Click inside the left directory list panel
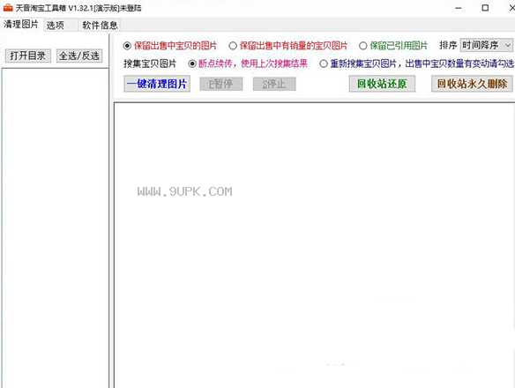Viewport: 515px width, 388px height. [56, 228]
